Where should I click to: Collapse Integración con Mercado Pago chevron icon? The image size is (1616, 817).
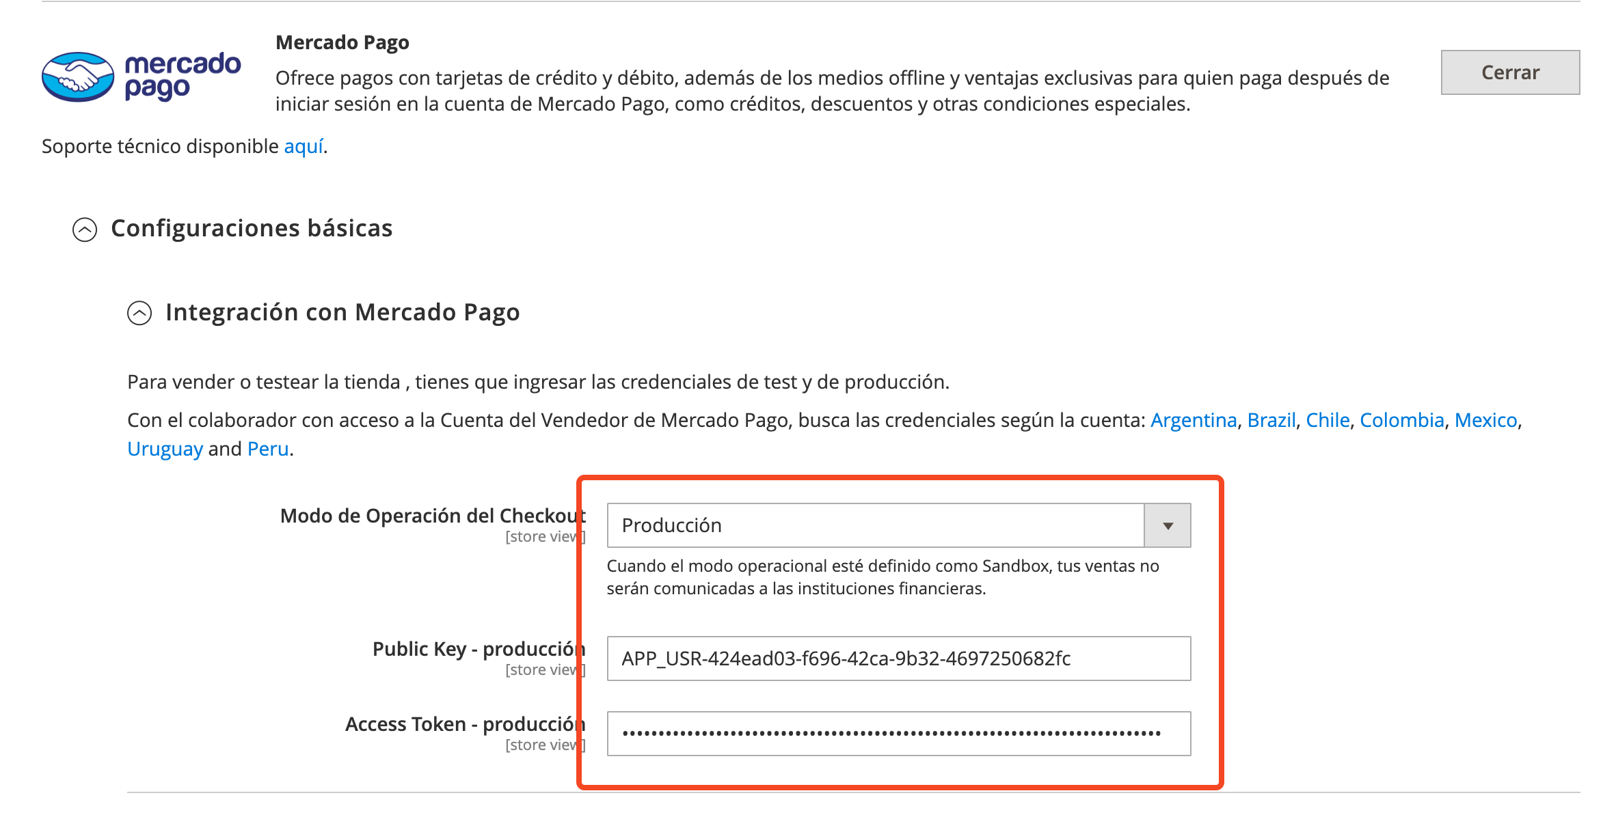coord(139,314)
